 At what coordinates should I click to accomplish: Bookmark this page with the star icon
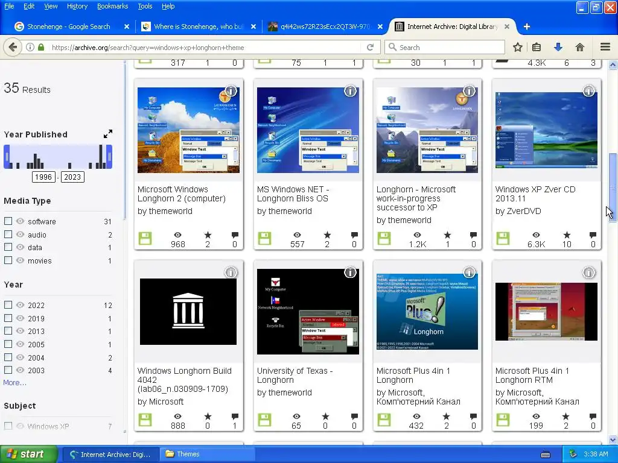tap(517, 47)
